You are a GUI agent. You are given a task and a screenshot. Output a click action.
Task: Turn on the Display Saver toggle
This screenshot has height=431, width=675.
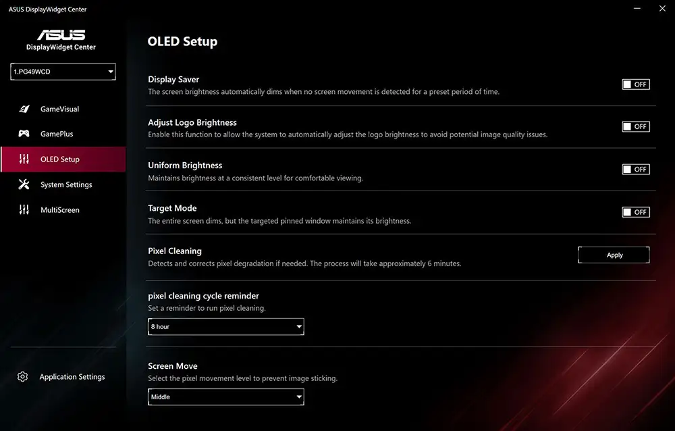pos(635,84)
